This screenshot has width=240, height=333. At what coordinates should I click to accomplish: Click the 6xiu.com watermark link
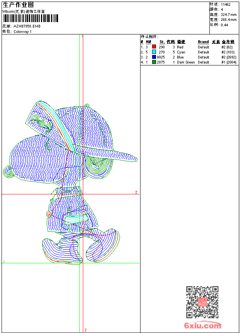[x=203, y=325]
